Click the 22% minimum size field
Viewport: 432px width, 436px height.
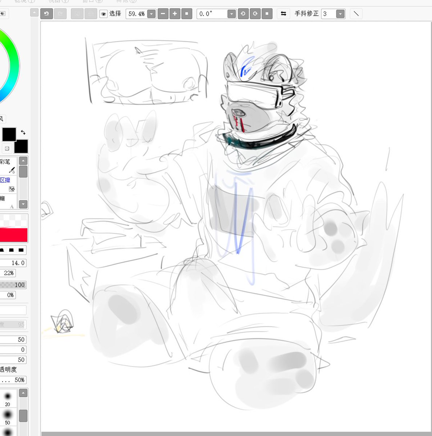coord(8,273)
